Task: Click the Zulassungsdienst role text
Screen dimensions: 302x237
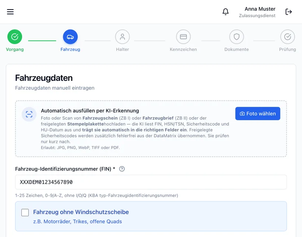Action: tap(257, 16)
